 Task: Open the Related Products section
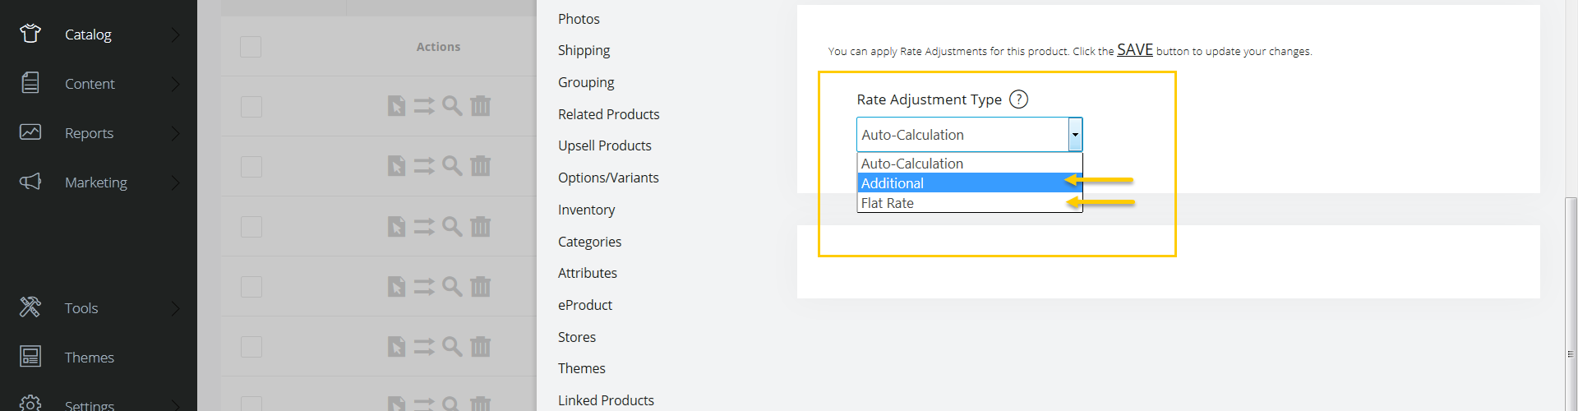coord(608,114)
